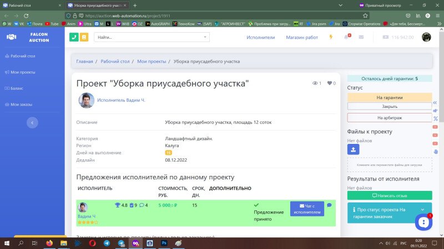Click the Windows Start button
Image resolution: width=444 pixels, height=249 pixels.
tap(7, 243)
